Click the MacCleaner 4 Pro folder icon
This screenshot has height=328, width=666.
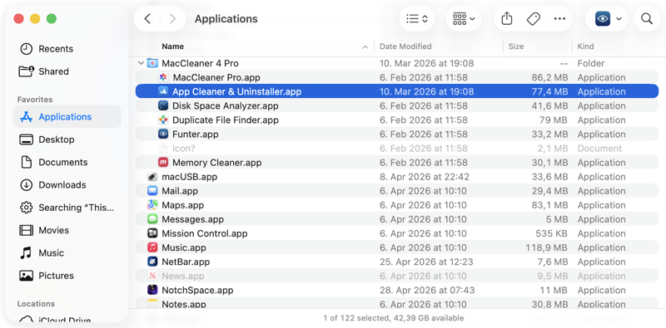[152, 64]
